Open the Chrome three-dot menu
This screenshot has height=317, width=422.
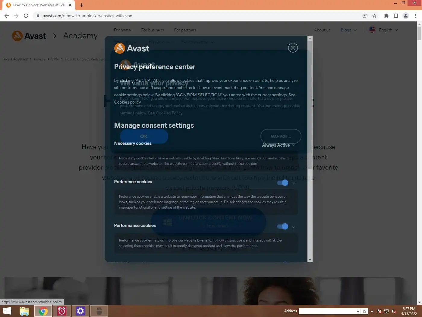click(x=415, y=16)
